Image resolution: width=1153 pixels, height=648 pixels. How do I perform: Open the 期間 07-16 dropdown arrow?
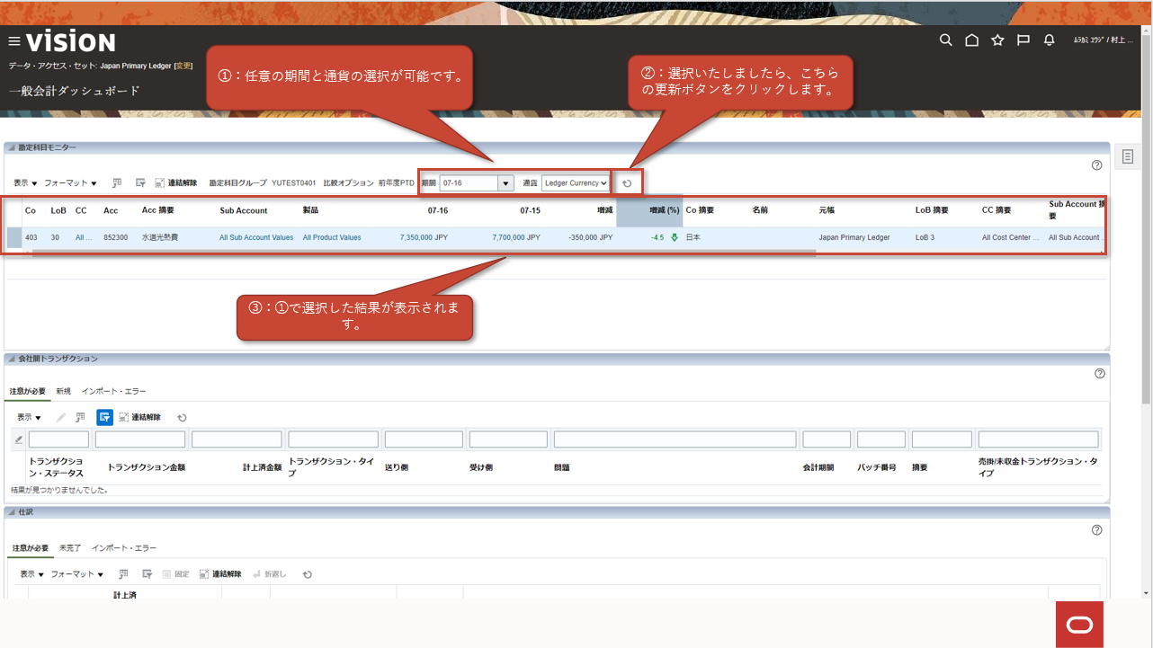pos(505,183)
